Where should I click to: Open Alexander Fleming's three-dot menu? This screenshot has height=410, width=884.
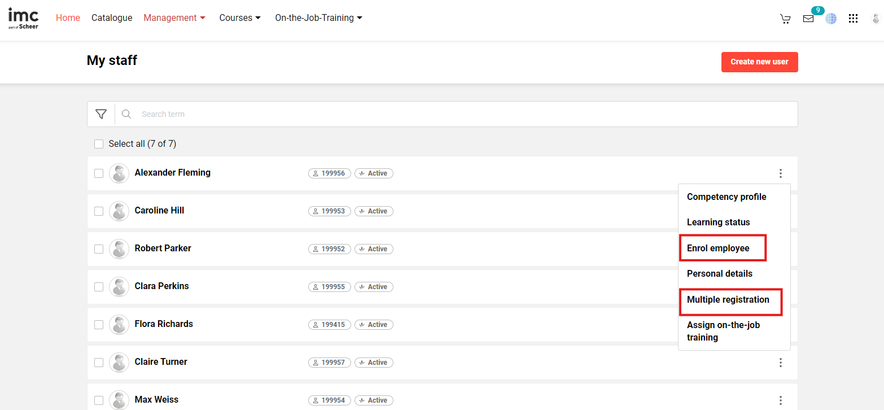tap(781, 173)
